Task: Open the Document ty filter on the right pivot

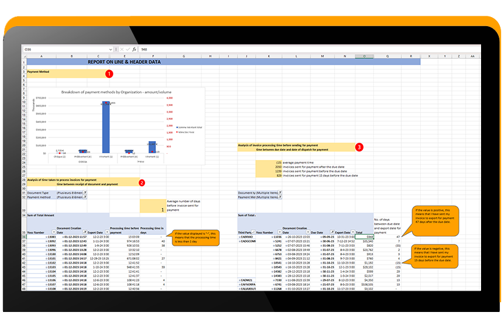Action: [x=280, y=193]
